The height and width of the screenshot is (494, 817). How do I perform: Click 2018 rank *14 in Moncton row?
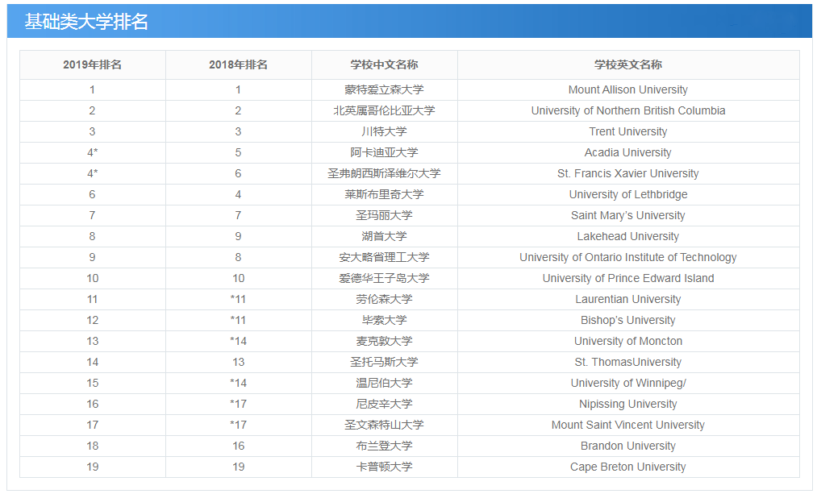(238, 341)
